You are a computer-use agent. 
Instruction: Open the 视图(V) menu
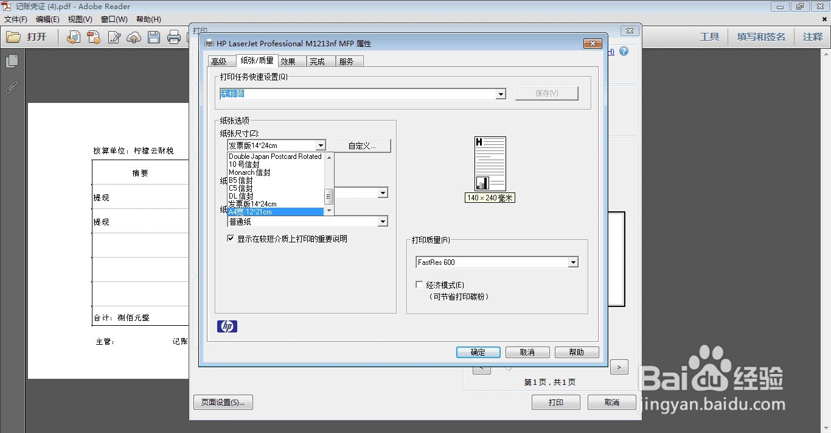80,19
